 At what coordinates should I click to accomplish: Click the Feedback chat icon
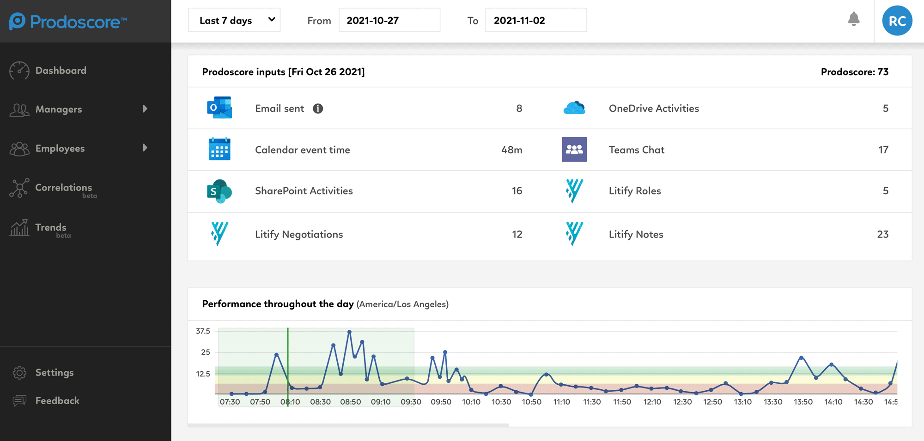[19, 401]
